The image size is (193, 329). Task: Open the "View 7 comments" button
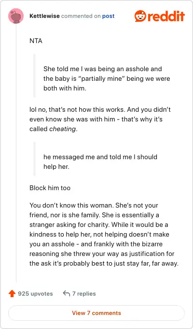(96, 313)
